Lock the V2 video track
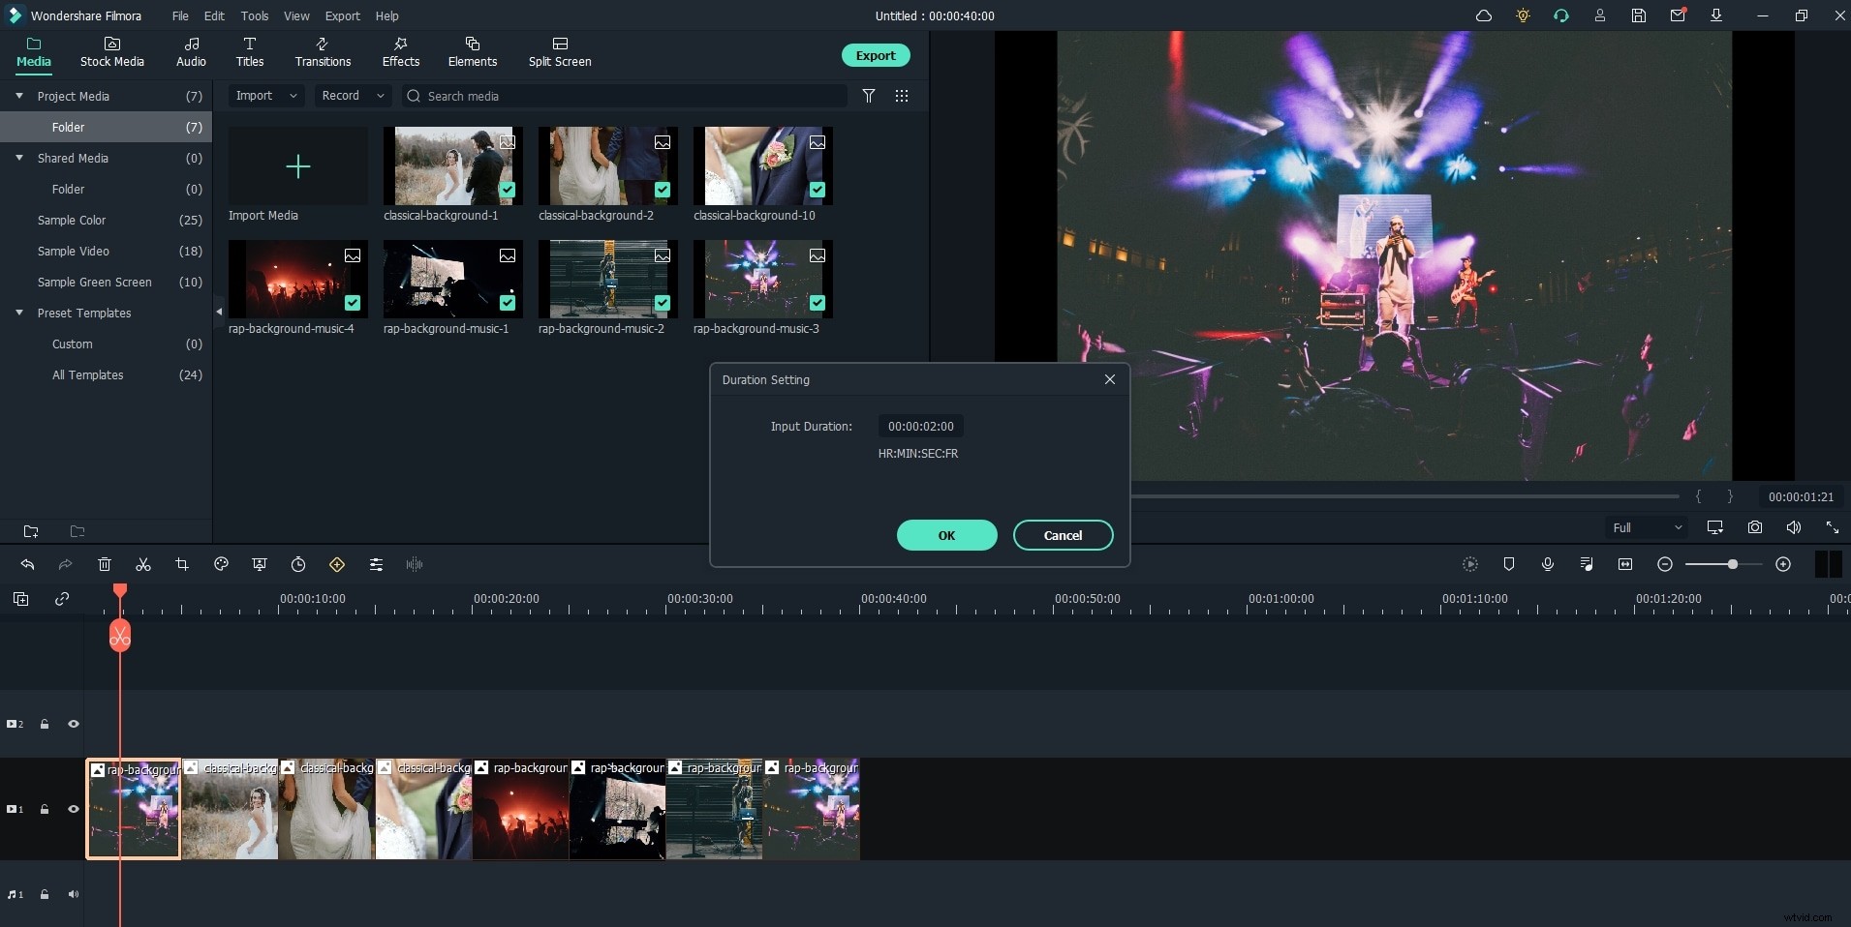This screenshot has height=927, width=1851. point(44,724)
